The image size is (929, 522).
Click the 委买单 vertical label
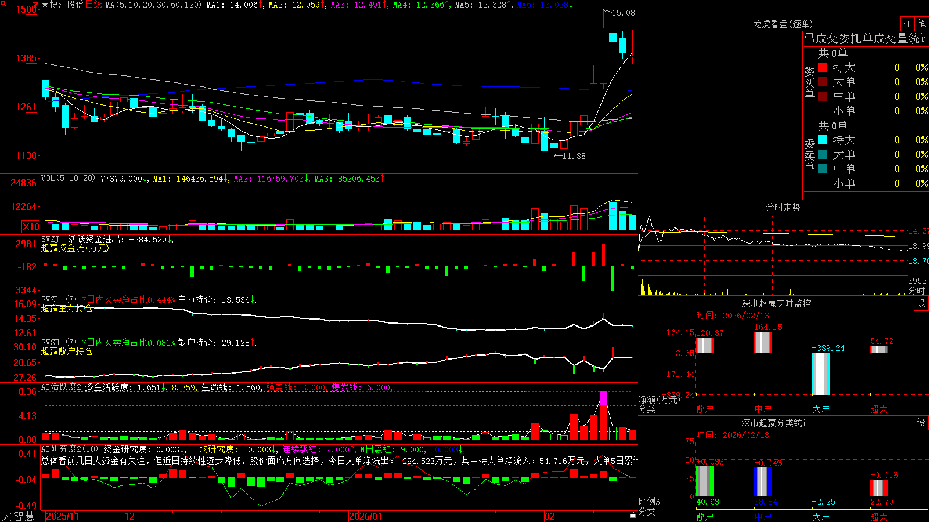pos(809,83)
